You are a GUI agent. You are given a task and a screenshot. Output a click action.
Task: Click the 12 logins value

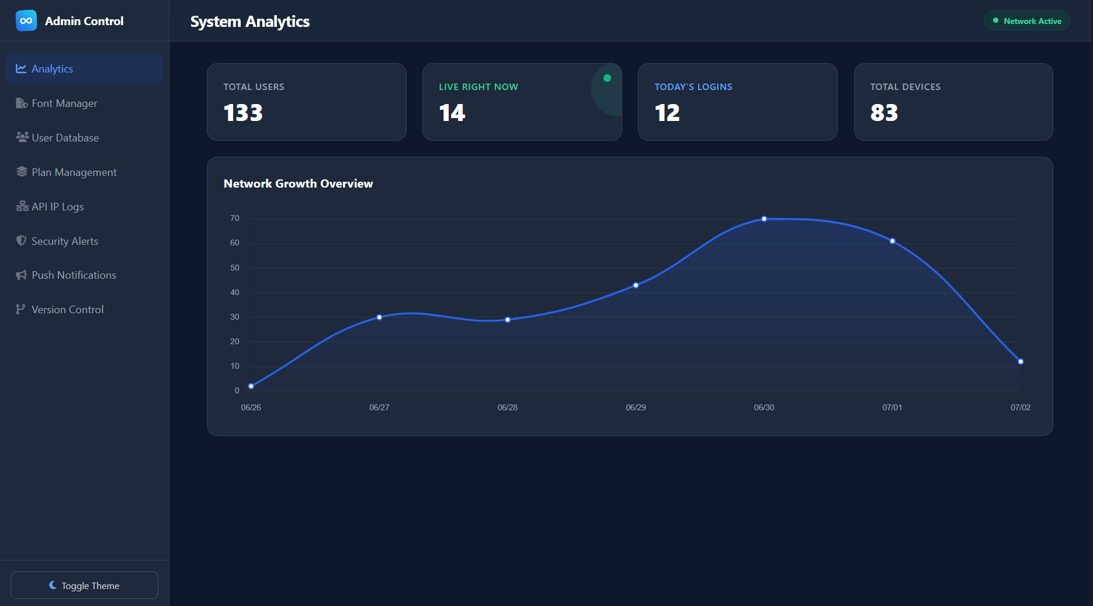pyautogui.click(x=667, y=112)
